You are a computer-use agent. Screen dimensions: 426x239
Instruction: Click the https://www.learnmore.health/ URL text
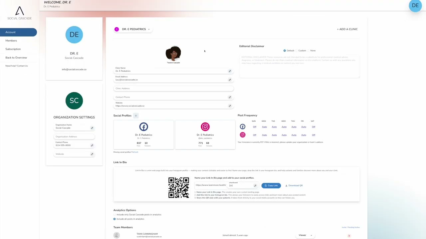pyautogui.click(x=211, y=185)
